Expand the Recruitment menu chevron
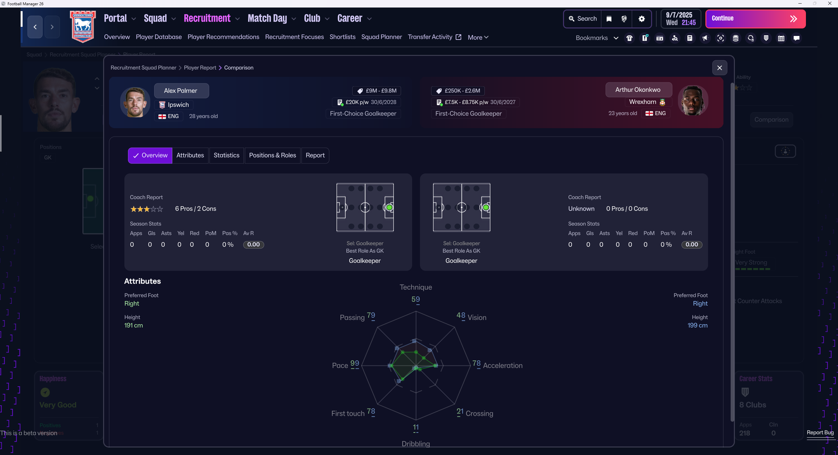Screen dimensions: 838x455 [237, 19]
